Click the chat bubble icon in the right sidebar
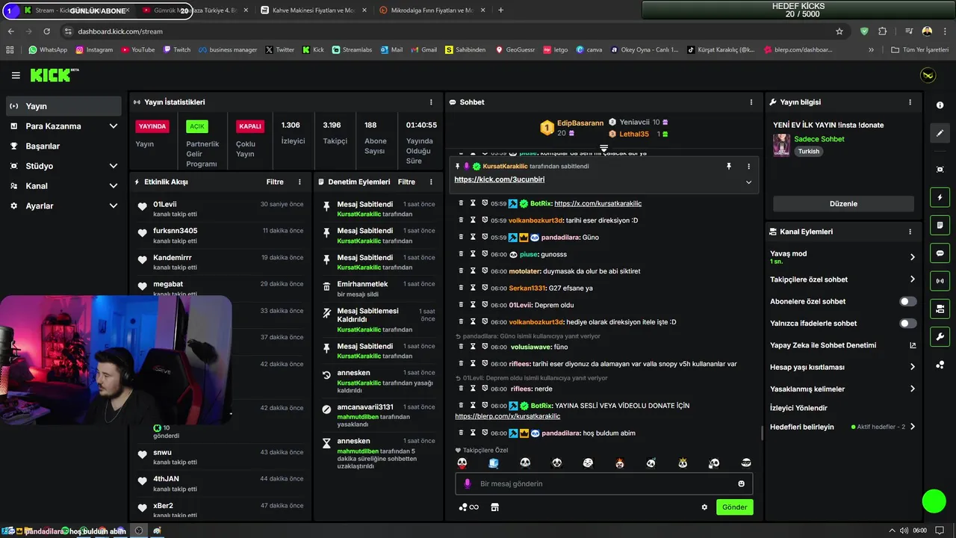The height and width of the screenshot is (538, 956). [x=940, y=253]
